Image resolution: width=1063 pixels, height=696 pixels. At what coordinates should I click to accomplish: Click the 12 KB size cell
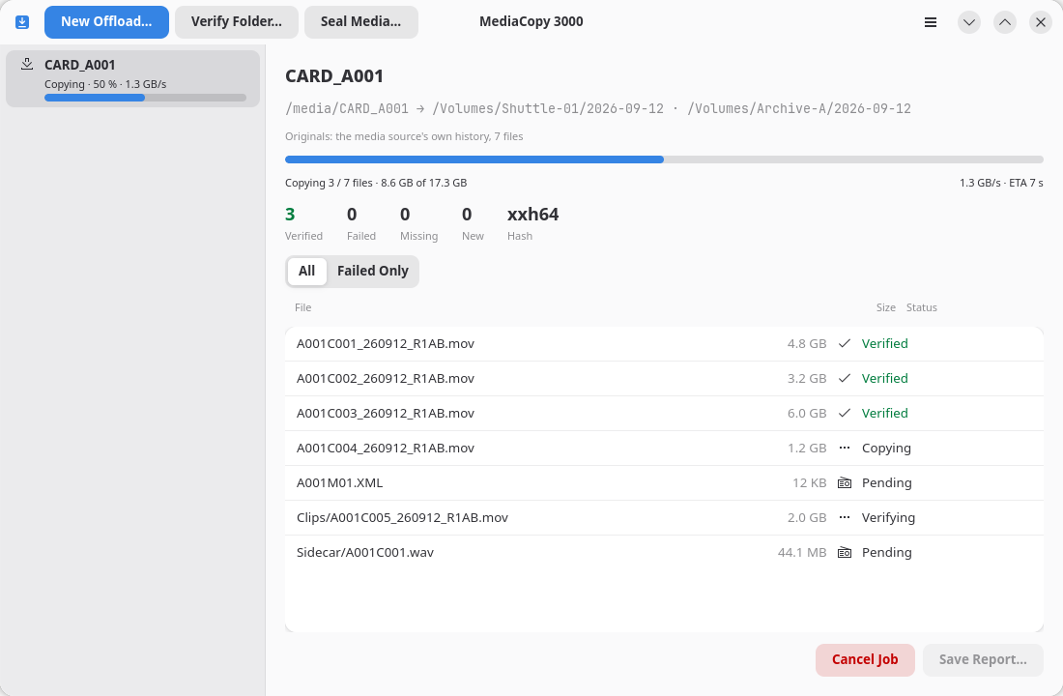click(810, 483)
